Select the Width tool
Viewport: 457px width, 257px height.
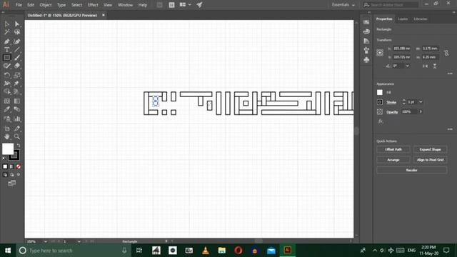pos(7,84)
